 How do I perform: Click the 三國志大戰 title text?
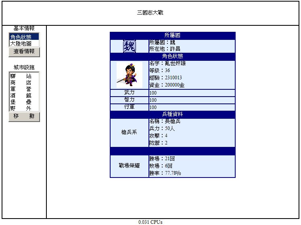coord(150,12)
